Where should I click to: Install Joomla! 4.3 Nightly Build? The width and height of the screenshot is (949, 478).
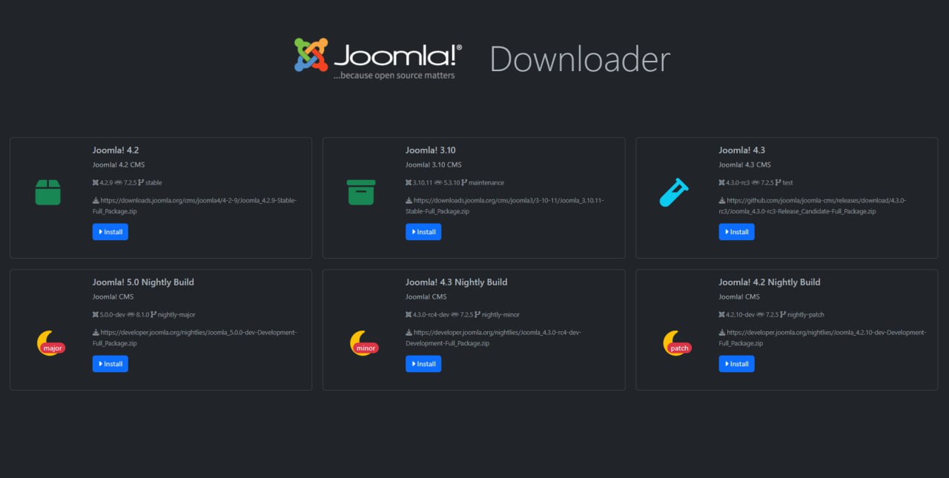[x=423, y=364]
